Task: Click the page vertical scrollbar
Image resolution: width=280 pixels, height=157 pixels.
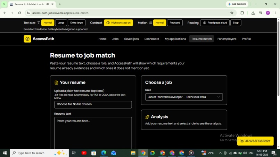Action: point(278,59)
